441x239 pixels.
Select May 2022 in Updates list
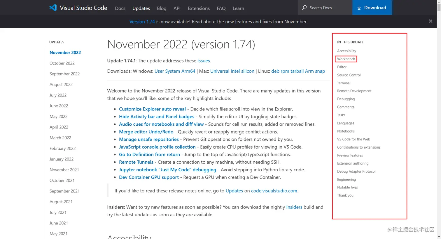click(58, 117)
